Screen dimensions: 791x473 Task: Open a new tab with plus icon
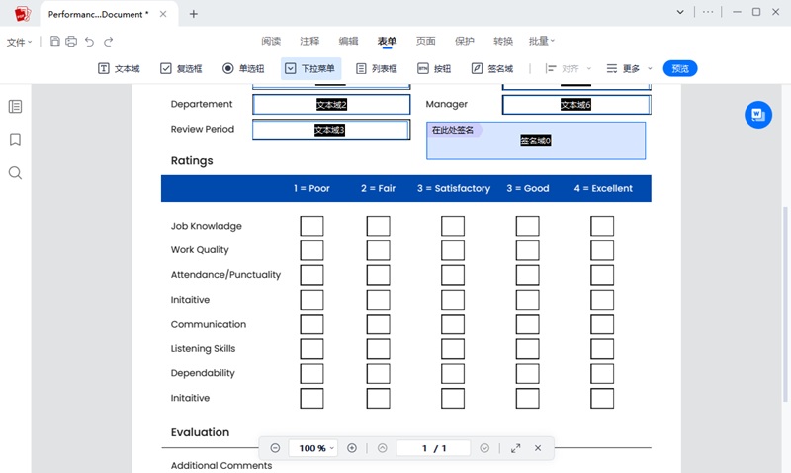pos(193,14)
